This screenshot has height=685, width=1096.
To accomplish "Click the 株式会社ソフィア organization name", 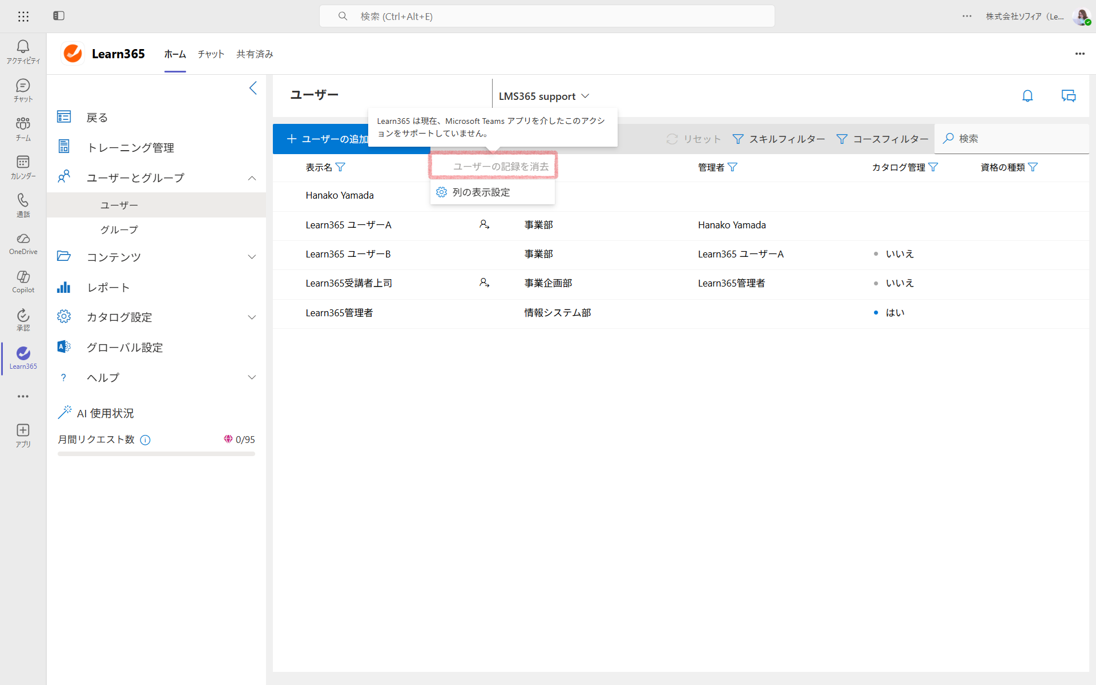I will pos(1025,17).
